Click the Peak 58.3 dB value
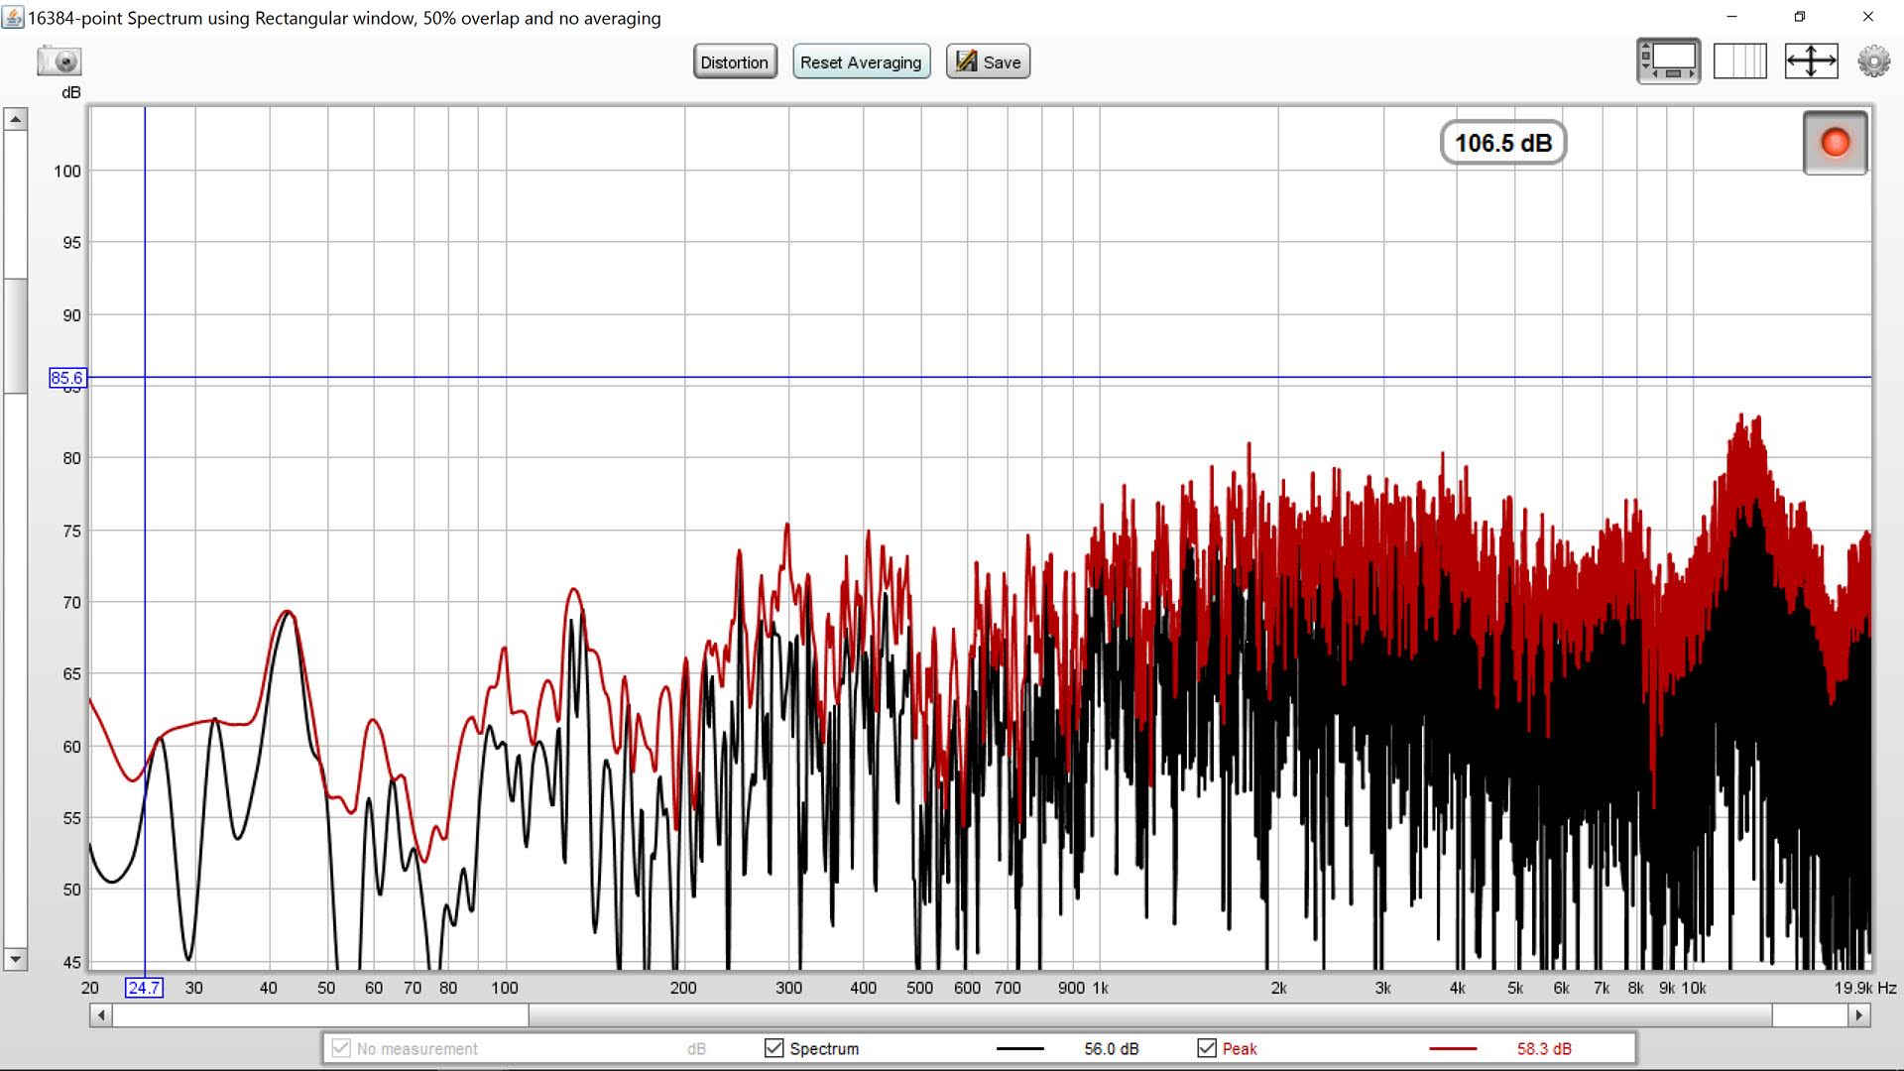This screenshot has height=1071, width=1904. 1544,1048
